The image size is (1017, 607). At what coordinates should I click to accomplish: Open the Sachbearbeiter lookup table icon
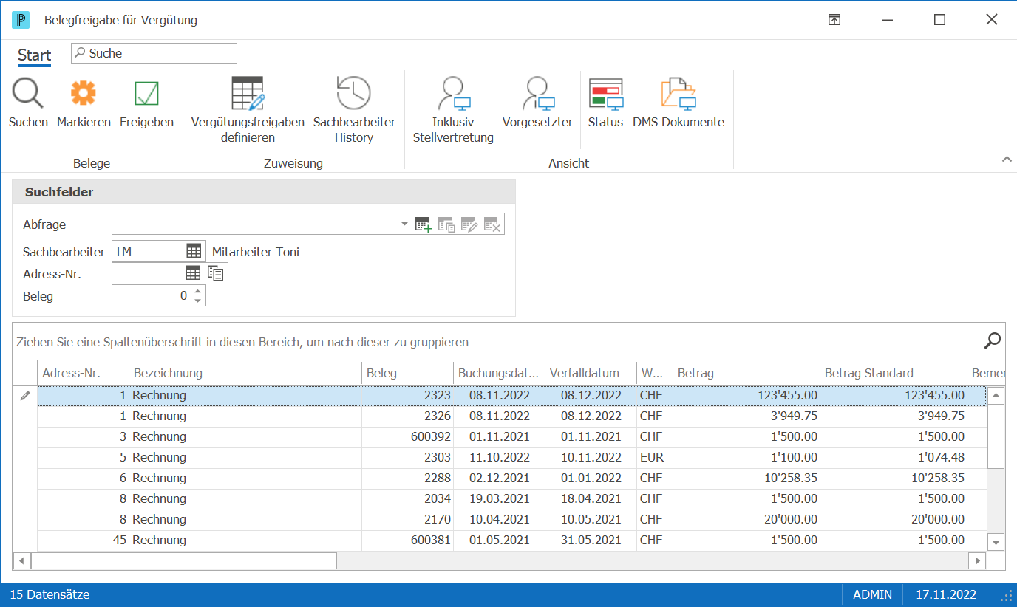click(194, 251)
